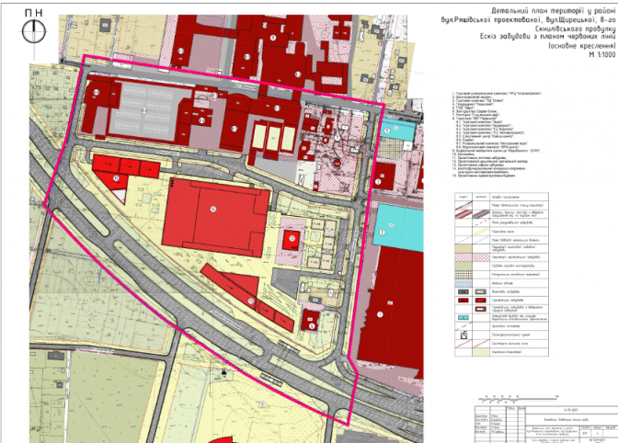Click the small red square building on pink plot

click(292, 239)
